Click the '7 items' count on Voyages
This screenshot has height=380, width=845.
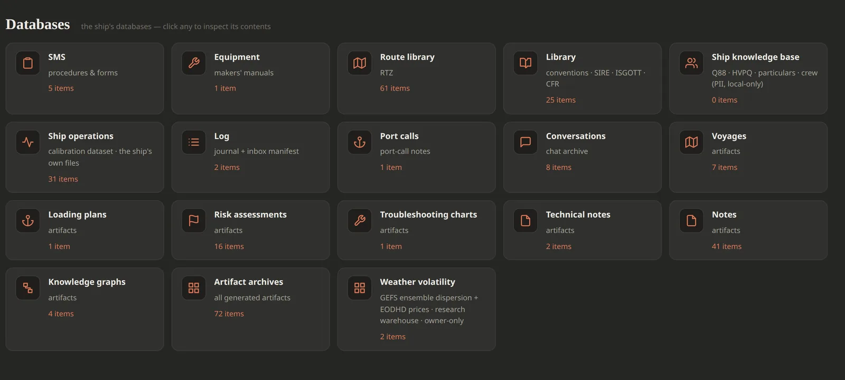click(724, 167)
